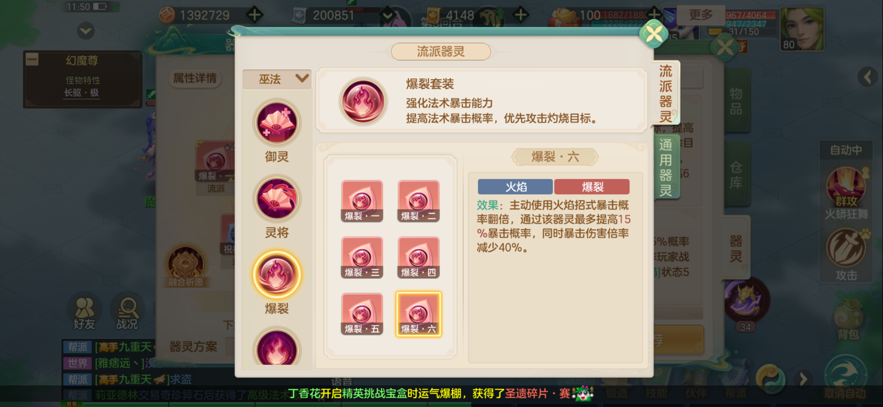This screenshot has height=407, width=883.
Task: Expand the 巫法 dropdown
Action: click(277, 79)
